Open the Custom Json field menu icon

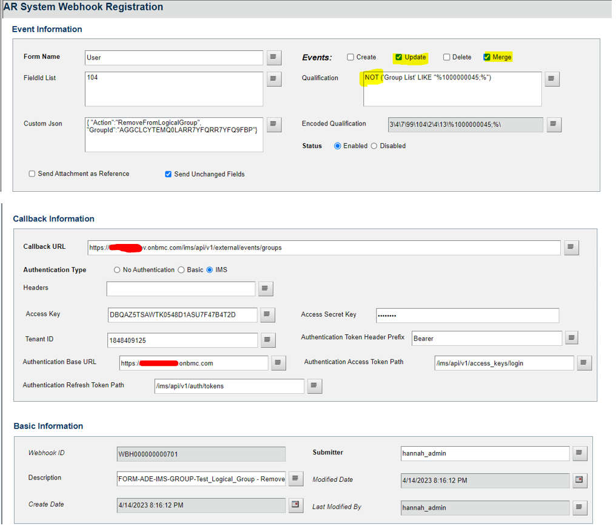273,124
